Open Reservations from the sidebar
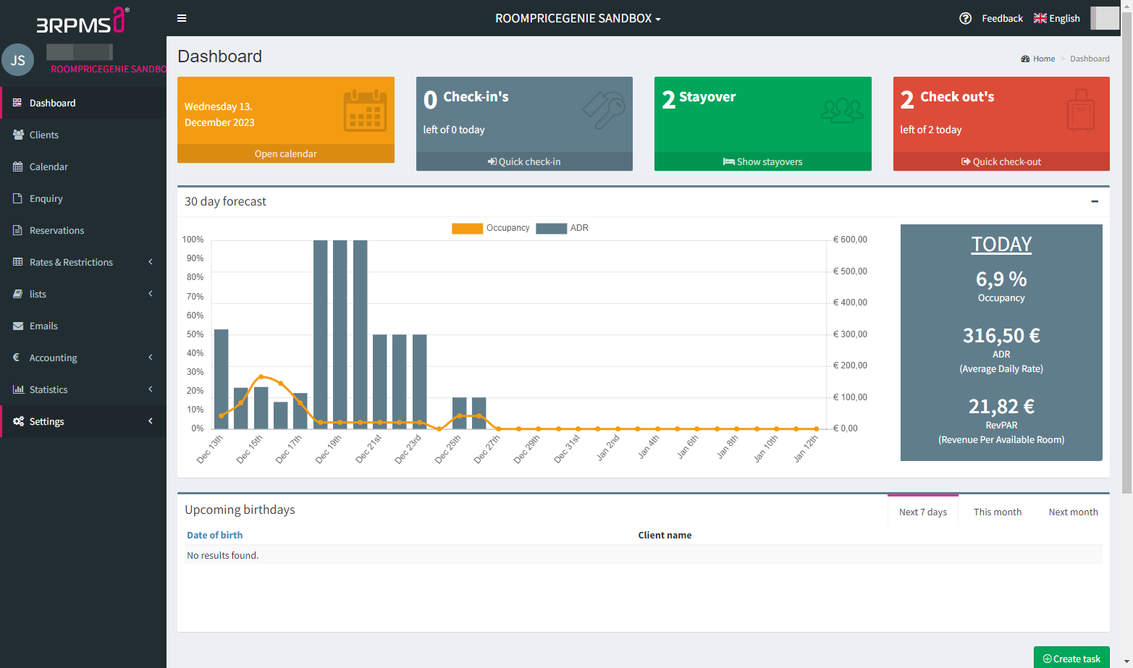Viewport: 1133px width, 668px height. pos(56,230)
